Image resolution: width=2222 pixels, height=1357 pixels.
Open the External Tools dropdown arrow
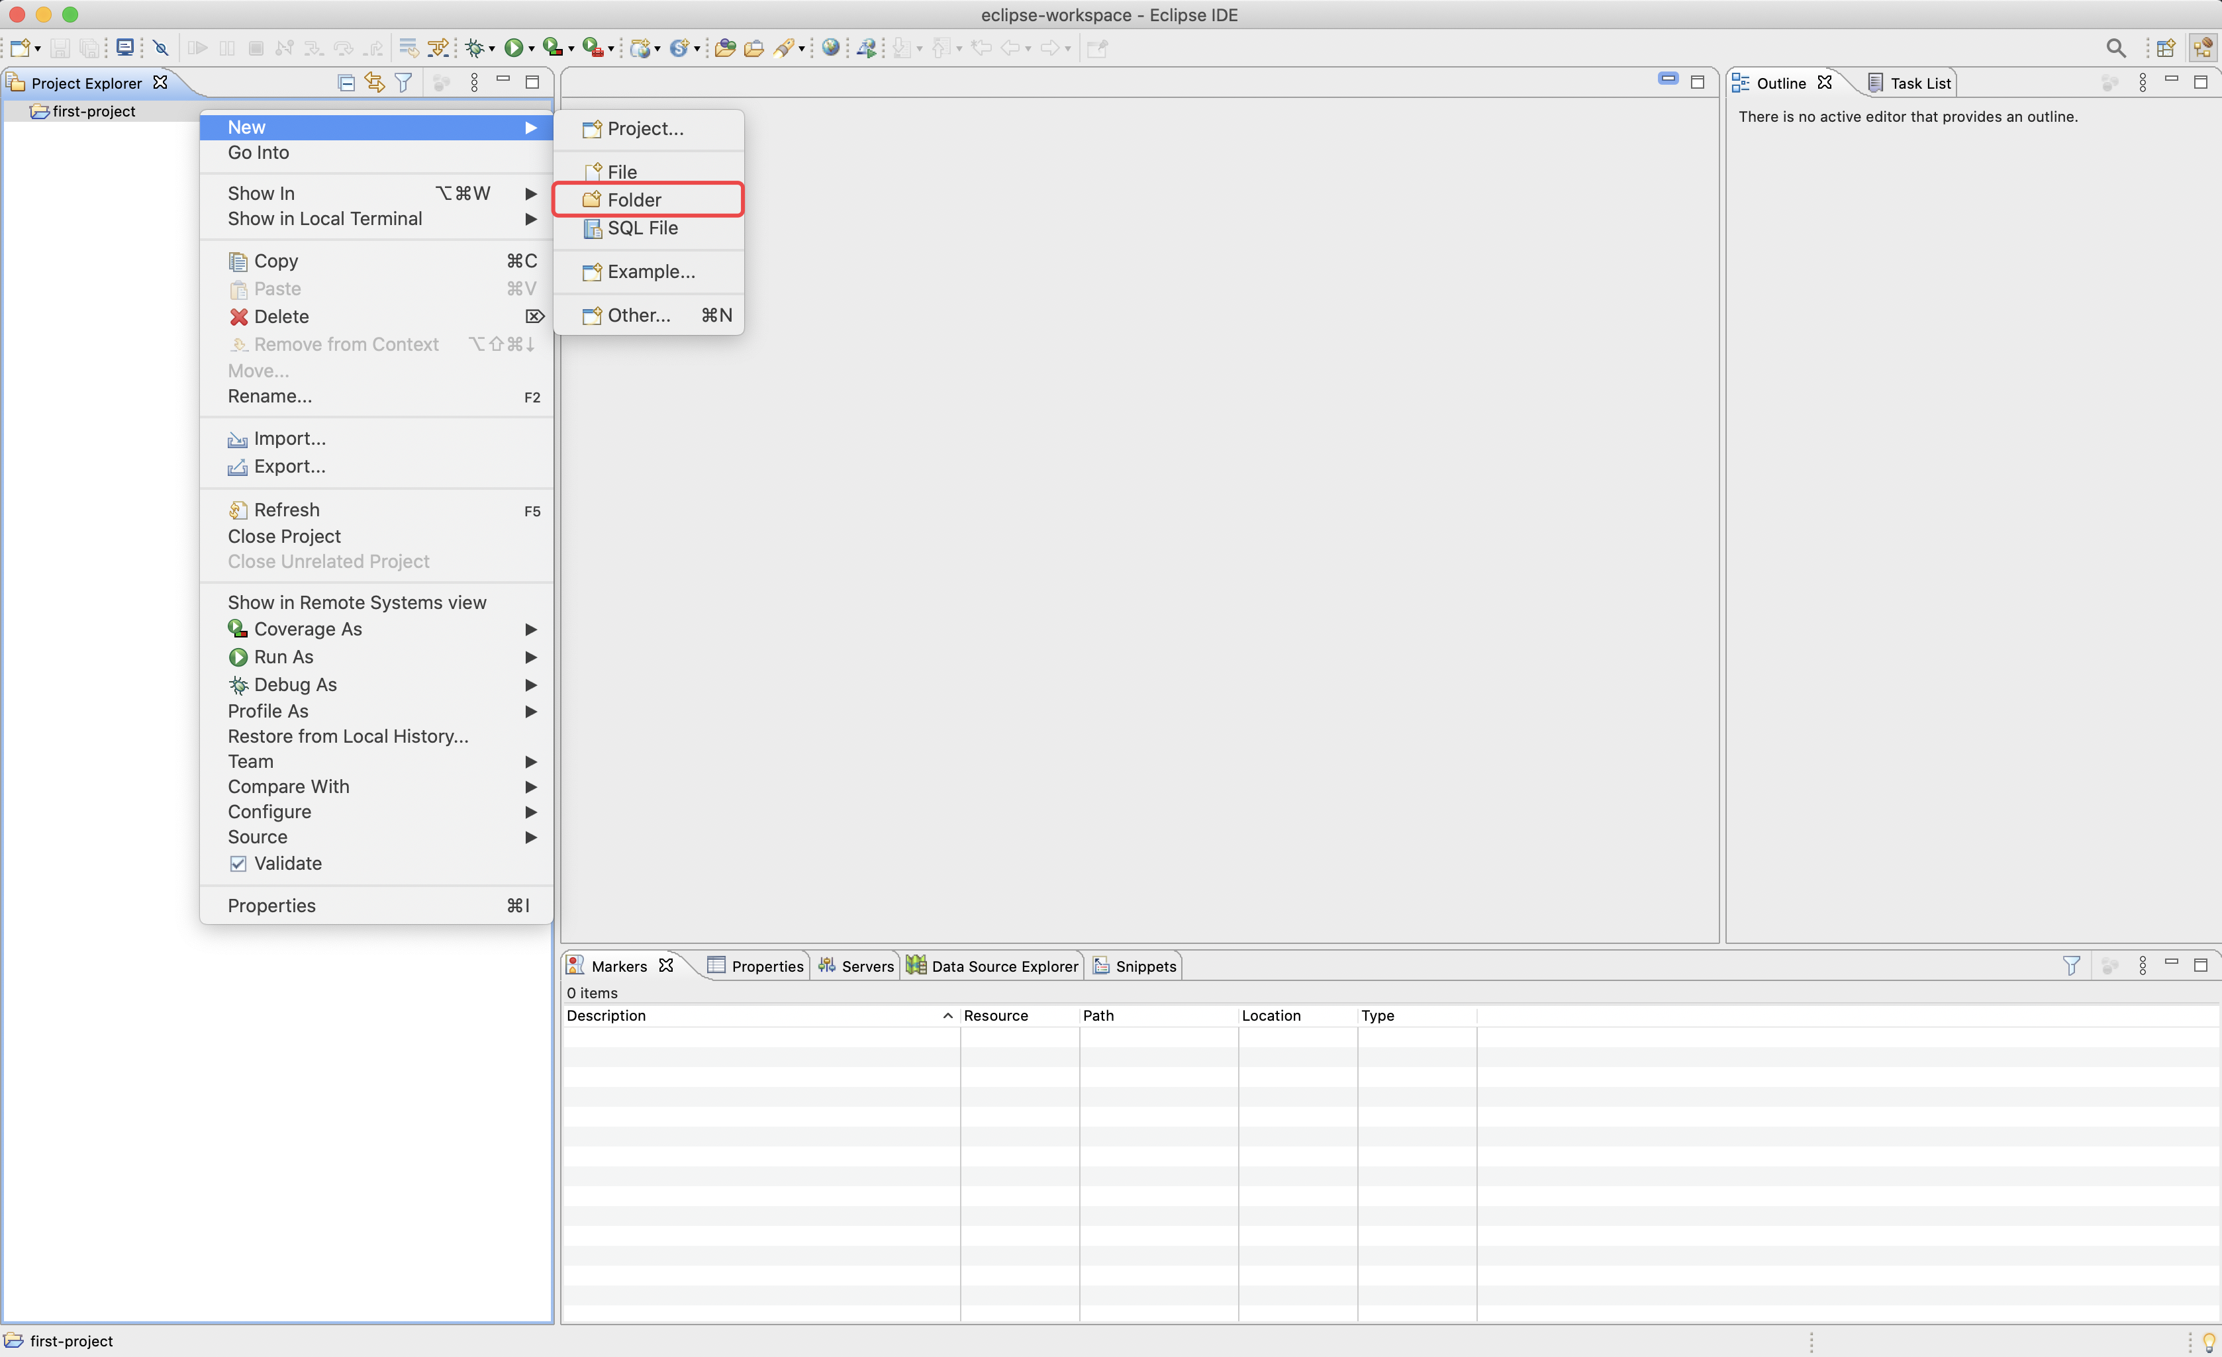pos(610,49)
